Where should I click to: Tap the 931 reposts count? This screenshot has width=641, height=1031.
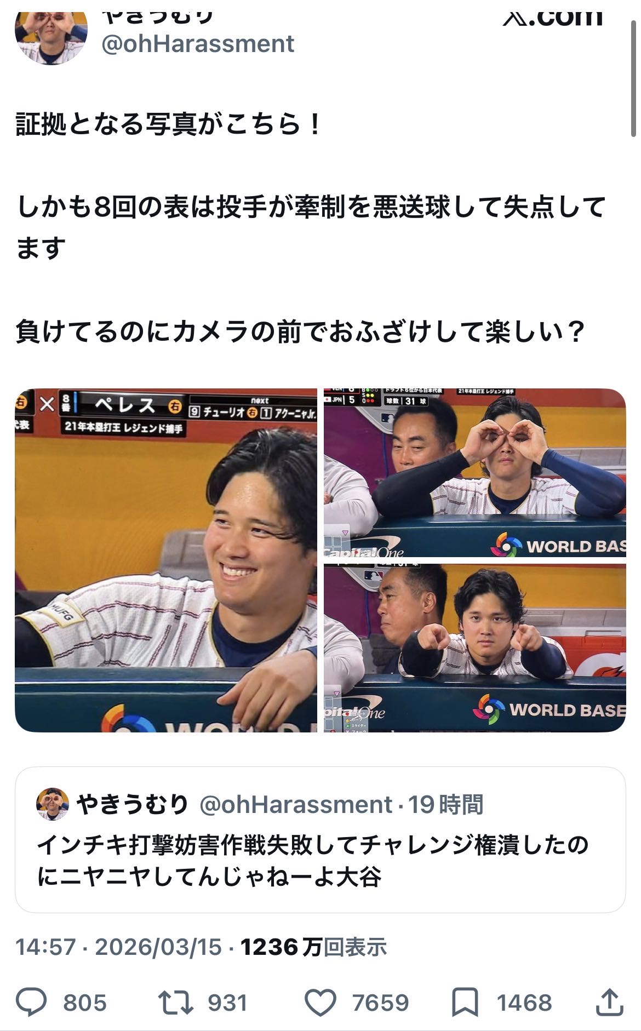pyautogui.click(x=227, y=1003)
